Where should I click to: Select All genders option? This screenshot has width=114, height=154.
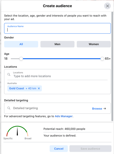21,44
